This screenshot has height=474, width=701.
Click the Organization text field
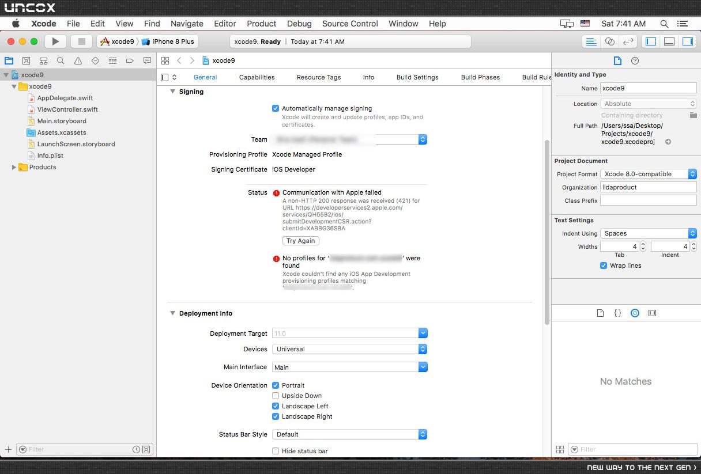point(649,187)
